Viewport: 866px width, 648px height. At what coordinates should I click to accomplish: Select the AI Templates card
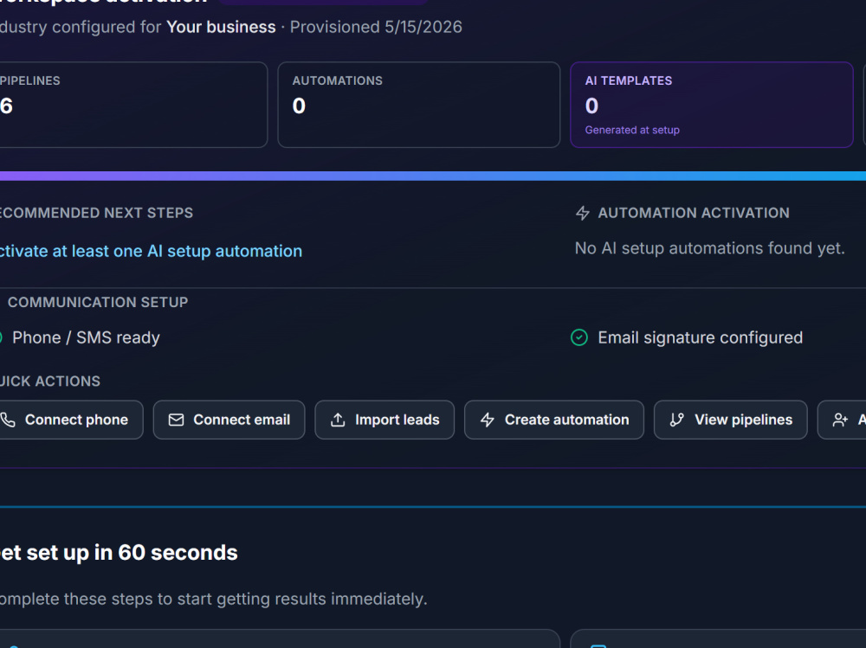click(712, 105)
